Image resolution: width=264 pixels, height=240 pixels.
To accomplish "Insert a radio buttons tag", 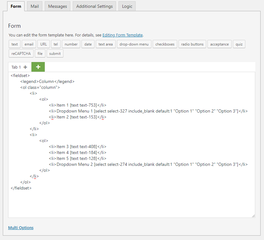I will pos(192,44).
